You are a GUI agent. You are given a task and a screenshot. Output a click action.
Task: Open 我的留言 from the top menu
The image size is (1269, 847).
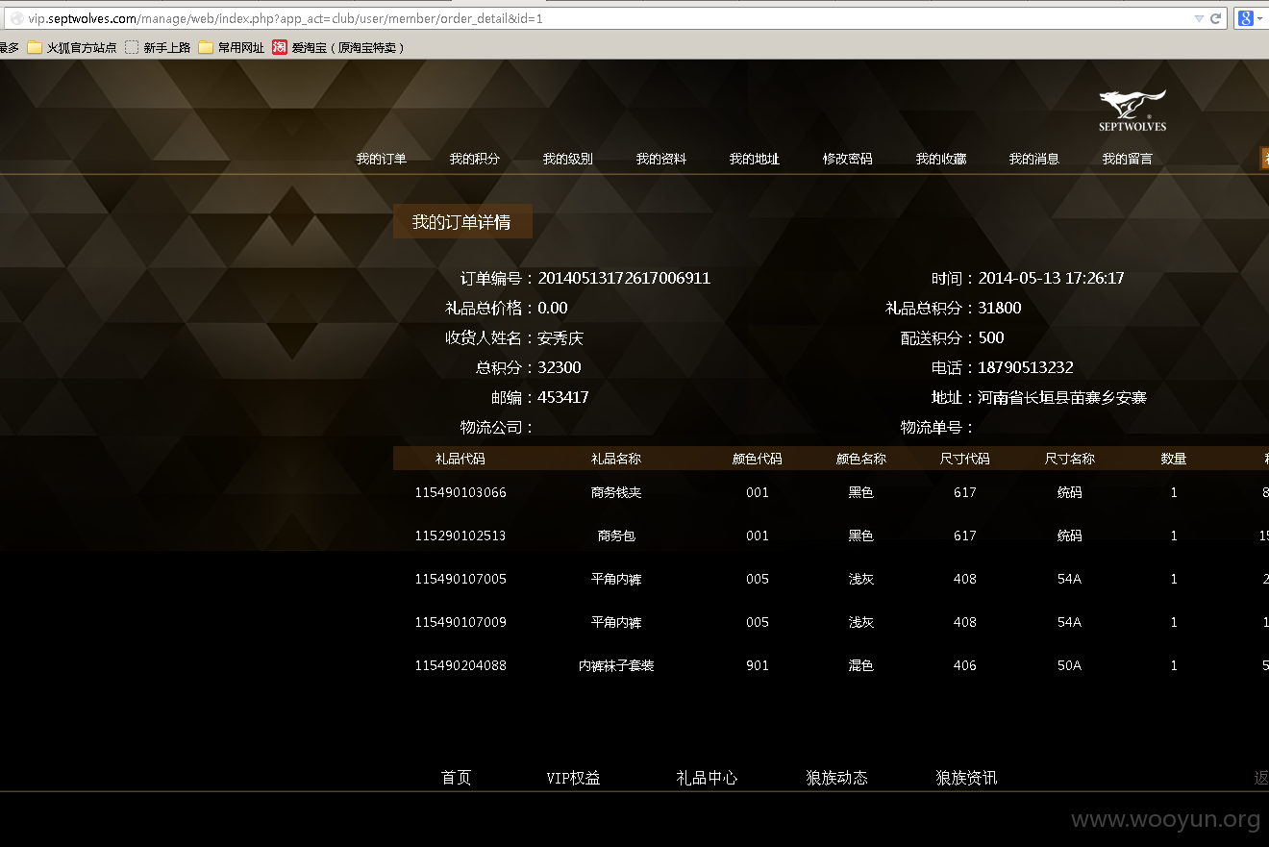coord(1128,159)
